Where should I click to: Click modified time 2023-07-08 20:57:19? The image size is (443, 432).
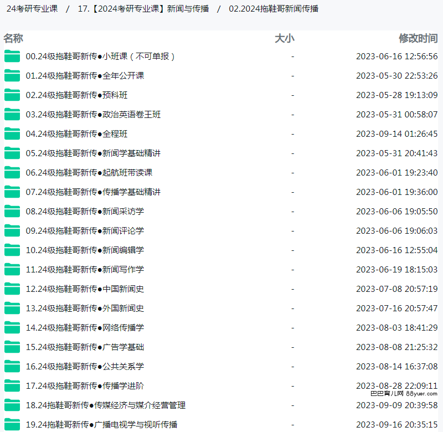pyautogui.click(x=396, y=289)
